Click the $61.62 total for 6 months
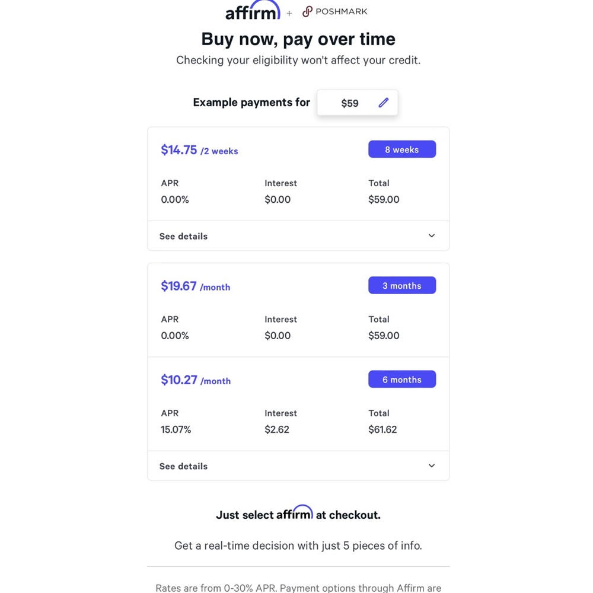This screenshot has height=593, width=593. pos(382,429)
